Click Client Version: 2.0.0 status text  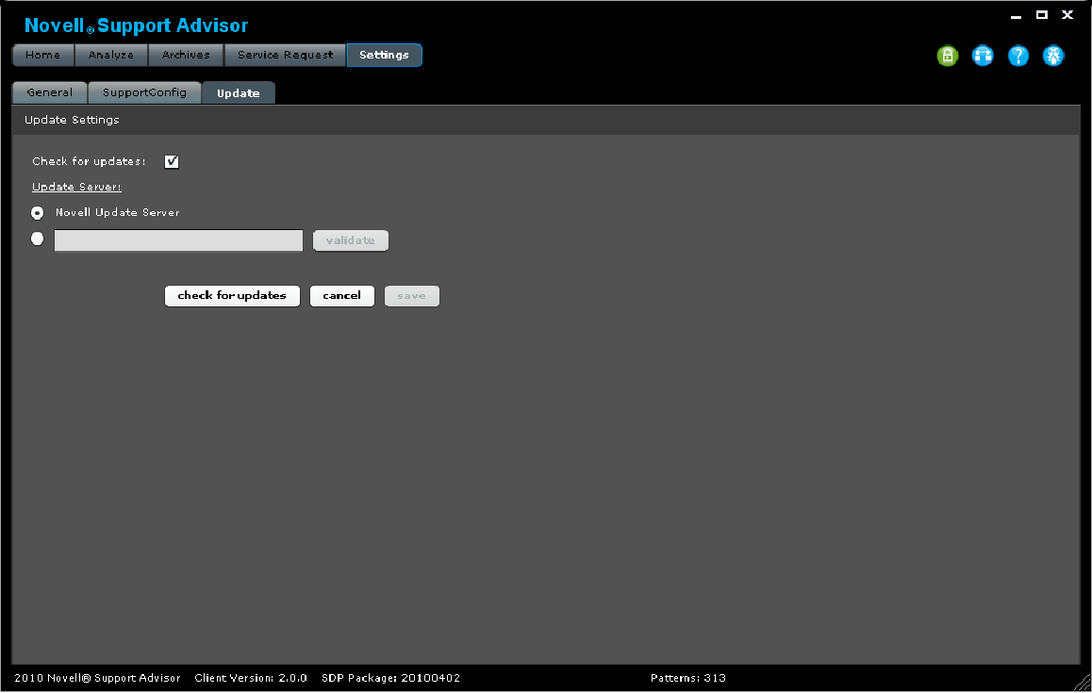(x=251, y=678)
